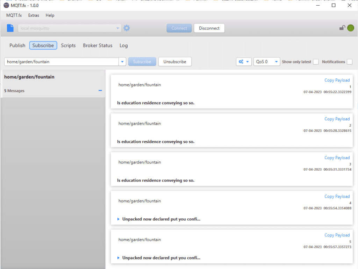Viewport: 358px width, 269px height.
Task: Open the topic collection gears menu
Action: [x=244, y=62]
